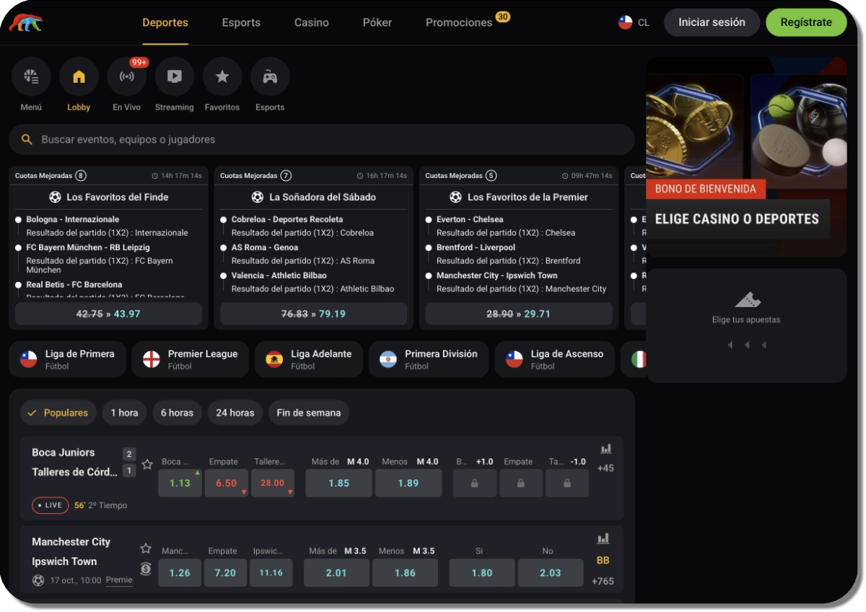The image size is (866, 612).
Task: Pick Talleres win odds 28.00
Action: [x=273, y=483]
